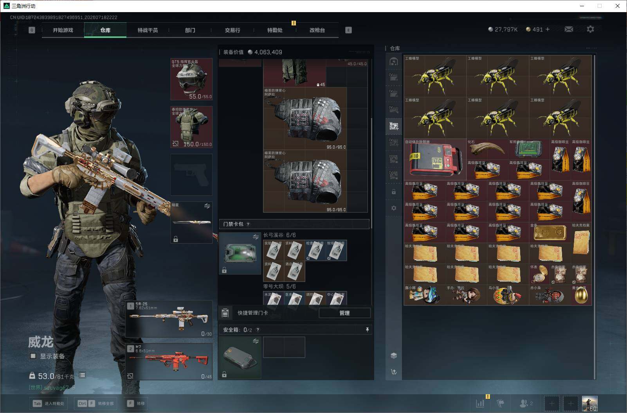
Task: Open the friends icon showing 2
Action: [x=525, y=403]
